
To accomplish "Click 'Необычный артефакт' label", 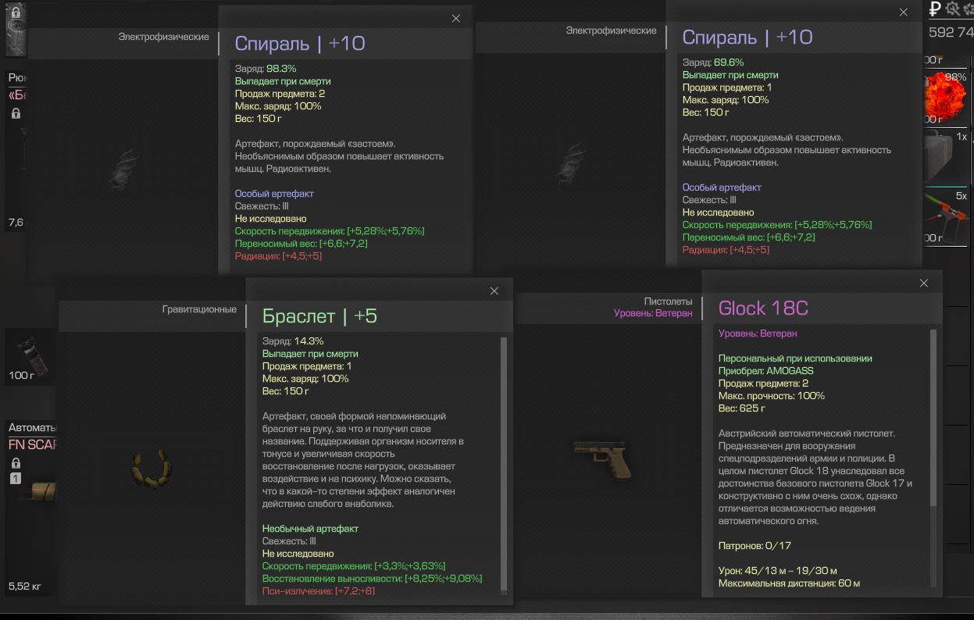I will pyautogui.click(x=310, y=529).
